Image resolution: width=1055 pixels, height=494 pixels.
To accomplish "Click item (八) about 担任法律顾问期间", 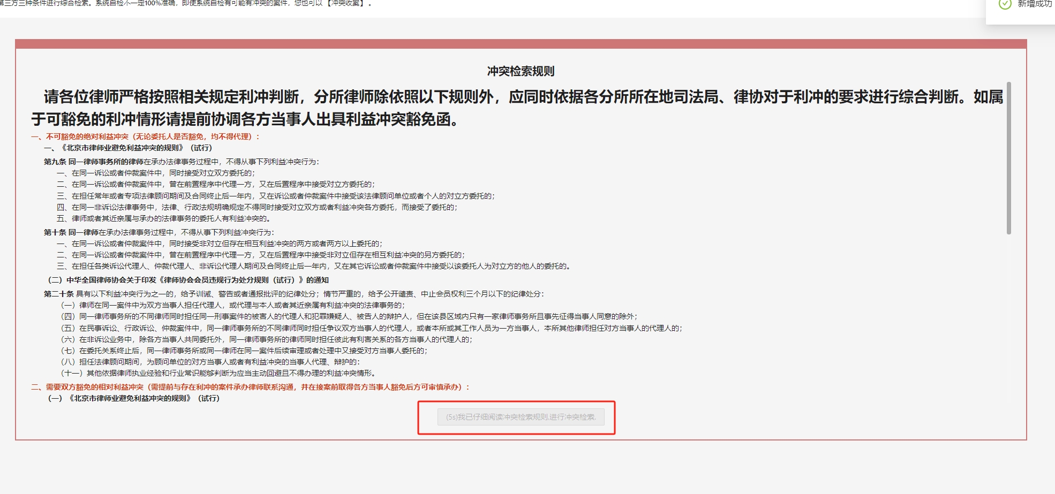I will point(210,362).
